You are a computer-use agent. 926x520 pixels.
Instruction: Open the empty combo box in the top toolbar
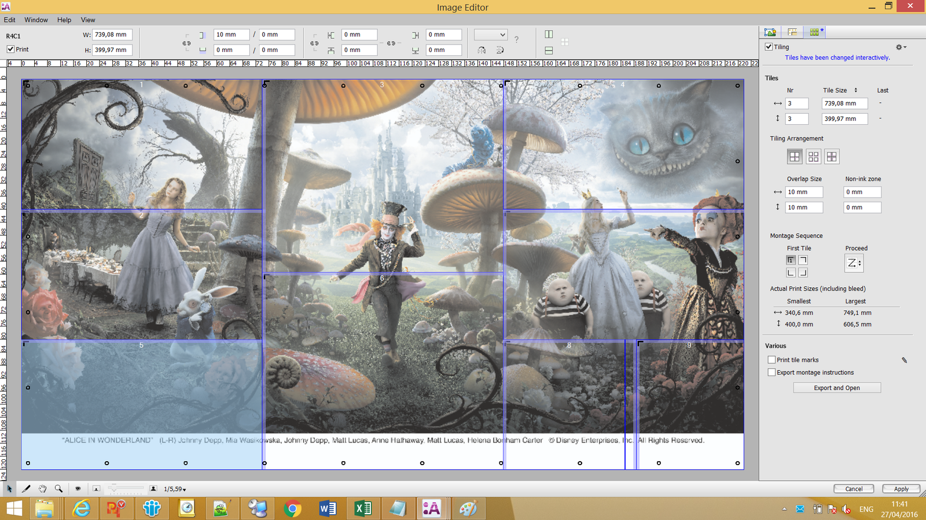490,34
